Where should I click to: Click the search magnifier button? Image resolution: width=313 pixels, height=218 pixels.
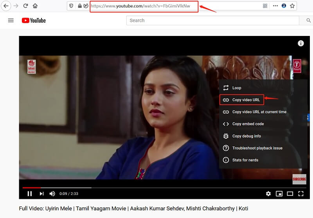(x=308, y=20)
